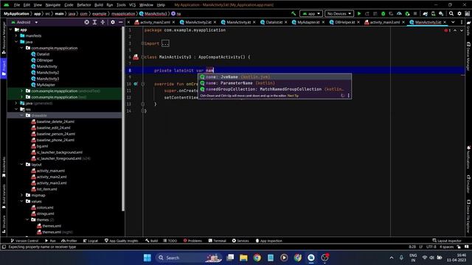Open the Profiler gauge icon in toolbar

pos(399,13)
